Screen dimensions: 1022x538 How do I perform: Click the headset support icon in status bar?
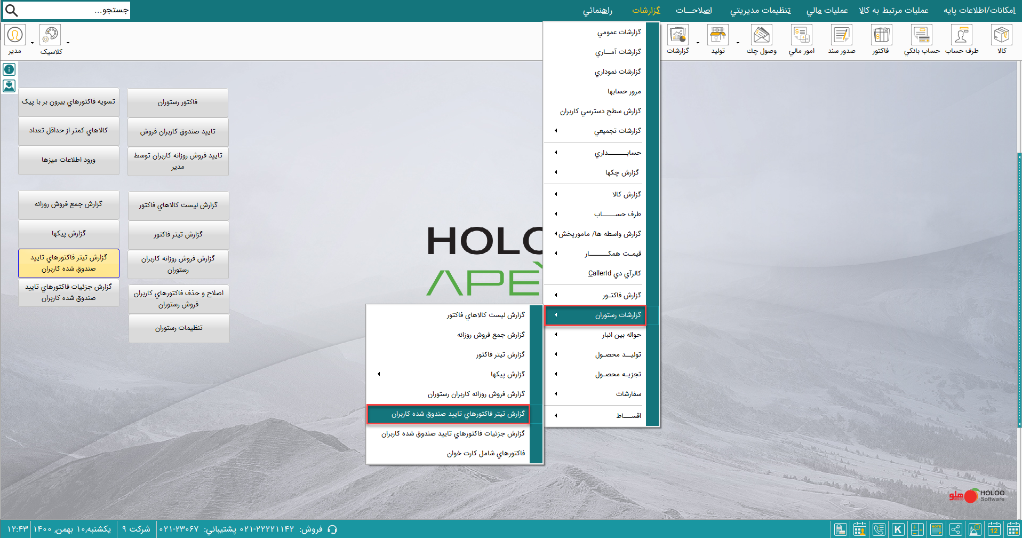point(332,529)
